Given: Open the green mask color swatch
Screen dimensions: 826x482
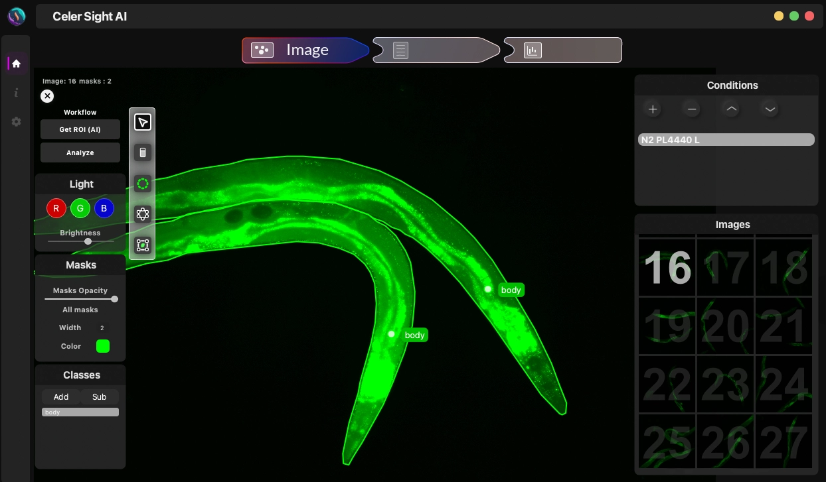Looking at the screenshot, I should pyautogui.click(x=103, y=346).
